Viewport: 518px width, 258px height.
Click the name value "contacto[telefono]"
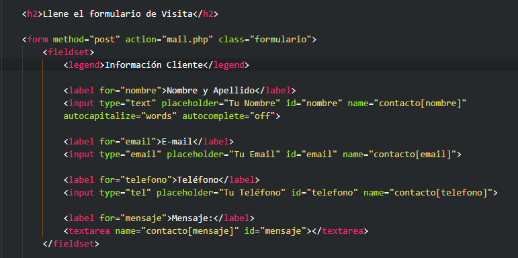coord(441,193)
